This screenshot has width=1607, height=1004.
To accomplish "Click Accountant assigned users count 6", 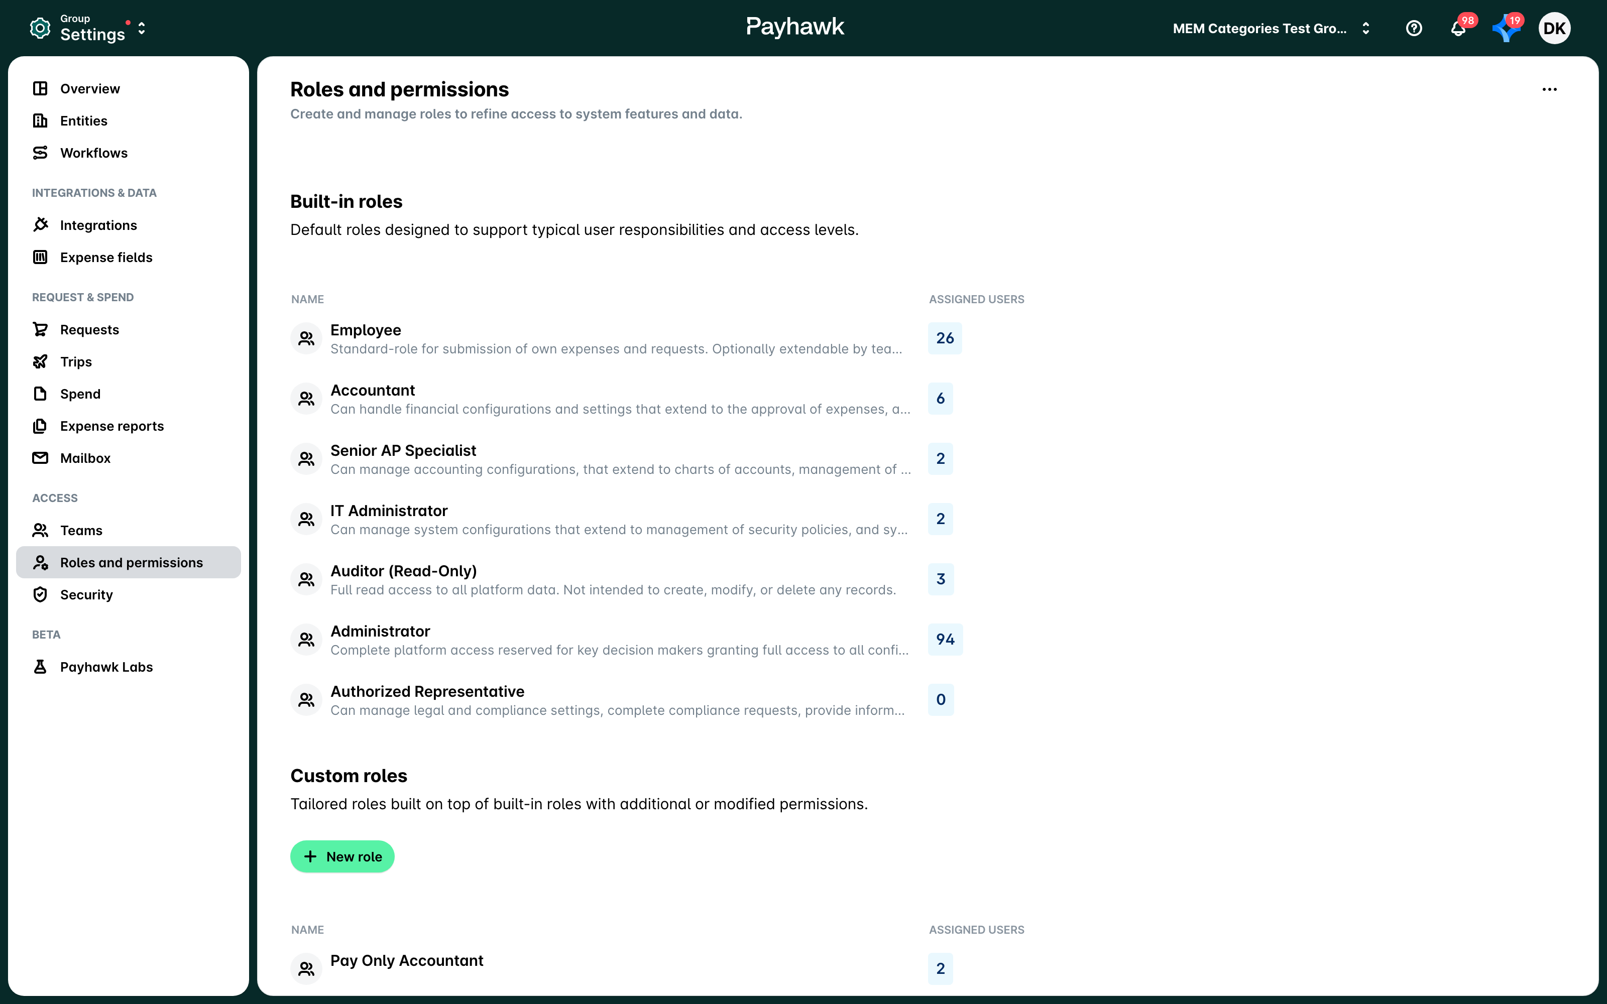I will pyautogui.click(x=940, y=399).
